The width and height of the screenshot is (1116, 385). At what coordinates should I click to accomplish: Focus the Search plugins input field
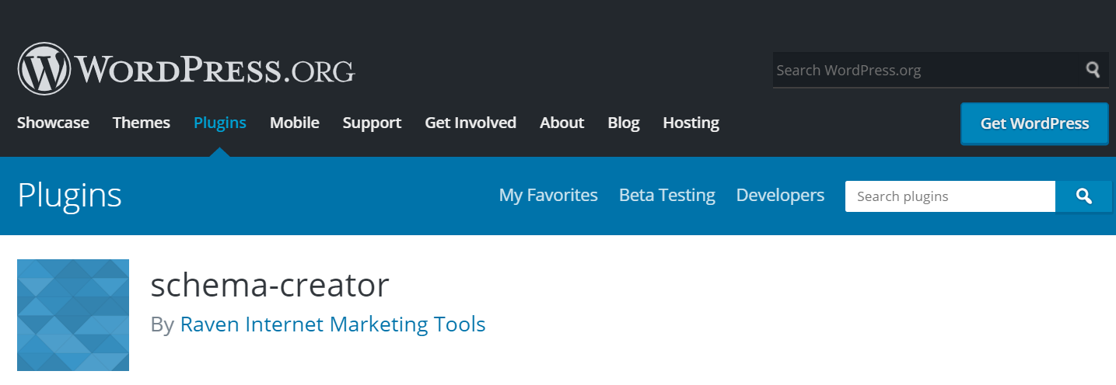click(950, 196)
